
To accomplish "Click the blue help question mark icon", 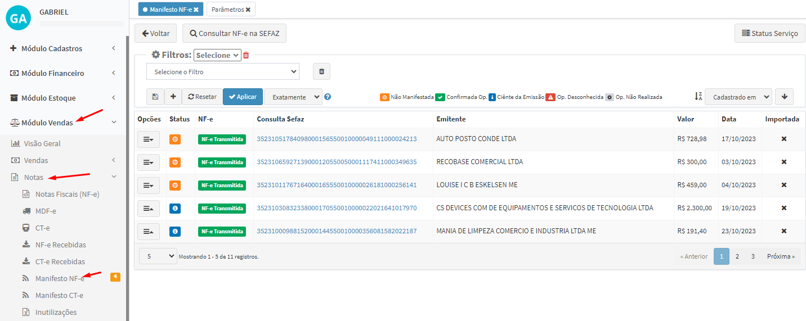I will [328, 97].
